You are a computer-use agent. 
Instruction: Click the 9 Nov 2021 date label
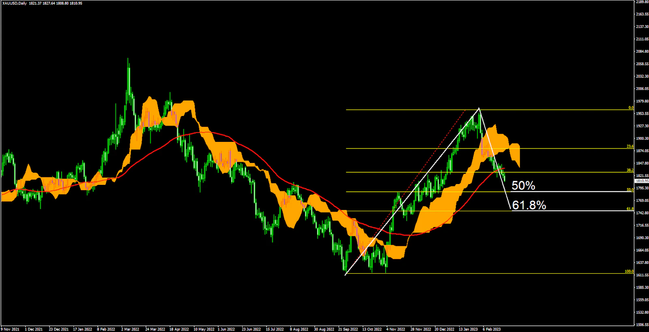[10, 329]
